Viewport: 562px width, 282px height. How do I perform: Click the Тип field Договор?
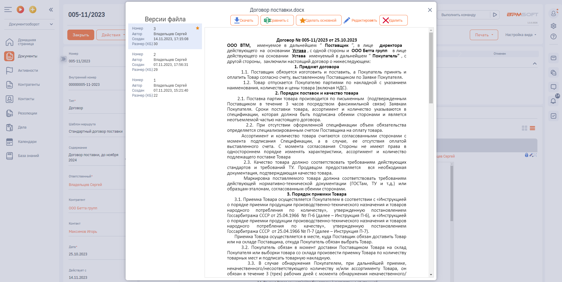point(97,108)
